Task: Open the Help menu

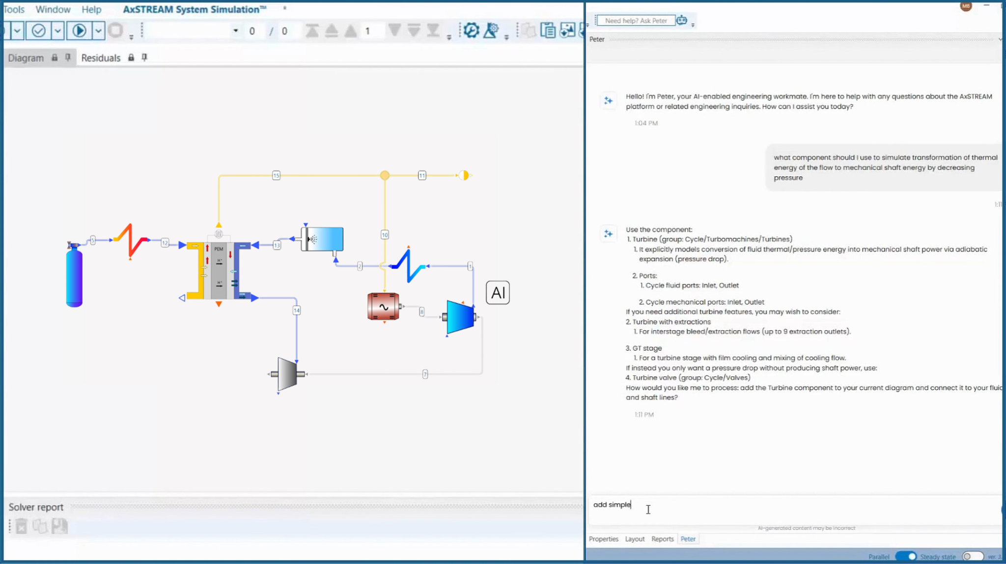Action: (91, 9)
